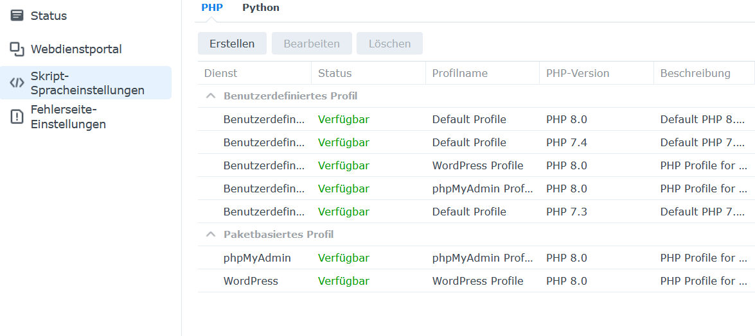
Task: Select the WordPress package profile row
Action: click(476, 281)
